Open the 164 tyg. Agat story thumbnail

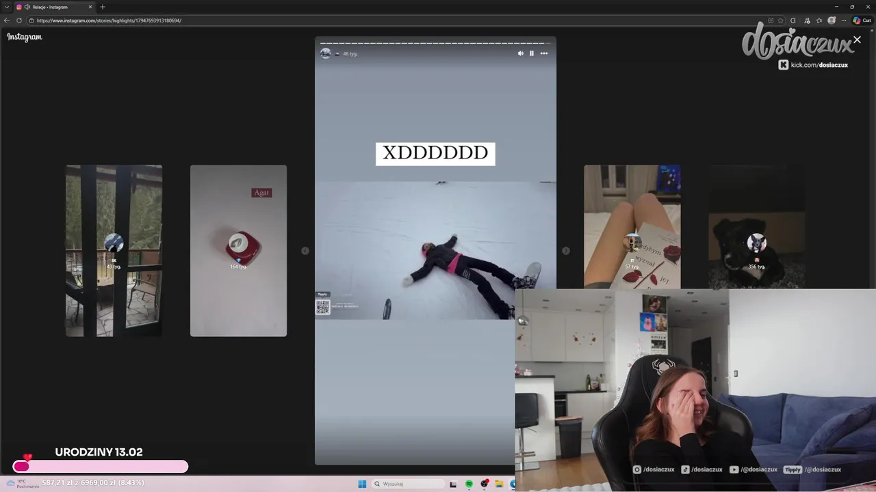click(238, 251)
